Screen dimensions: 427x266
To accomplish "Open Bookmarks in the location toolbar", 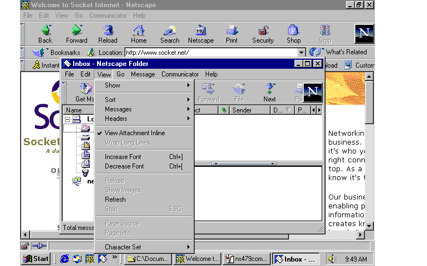I will pyautogui.click(x=56, y=52).
